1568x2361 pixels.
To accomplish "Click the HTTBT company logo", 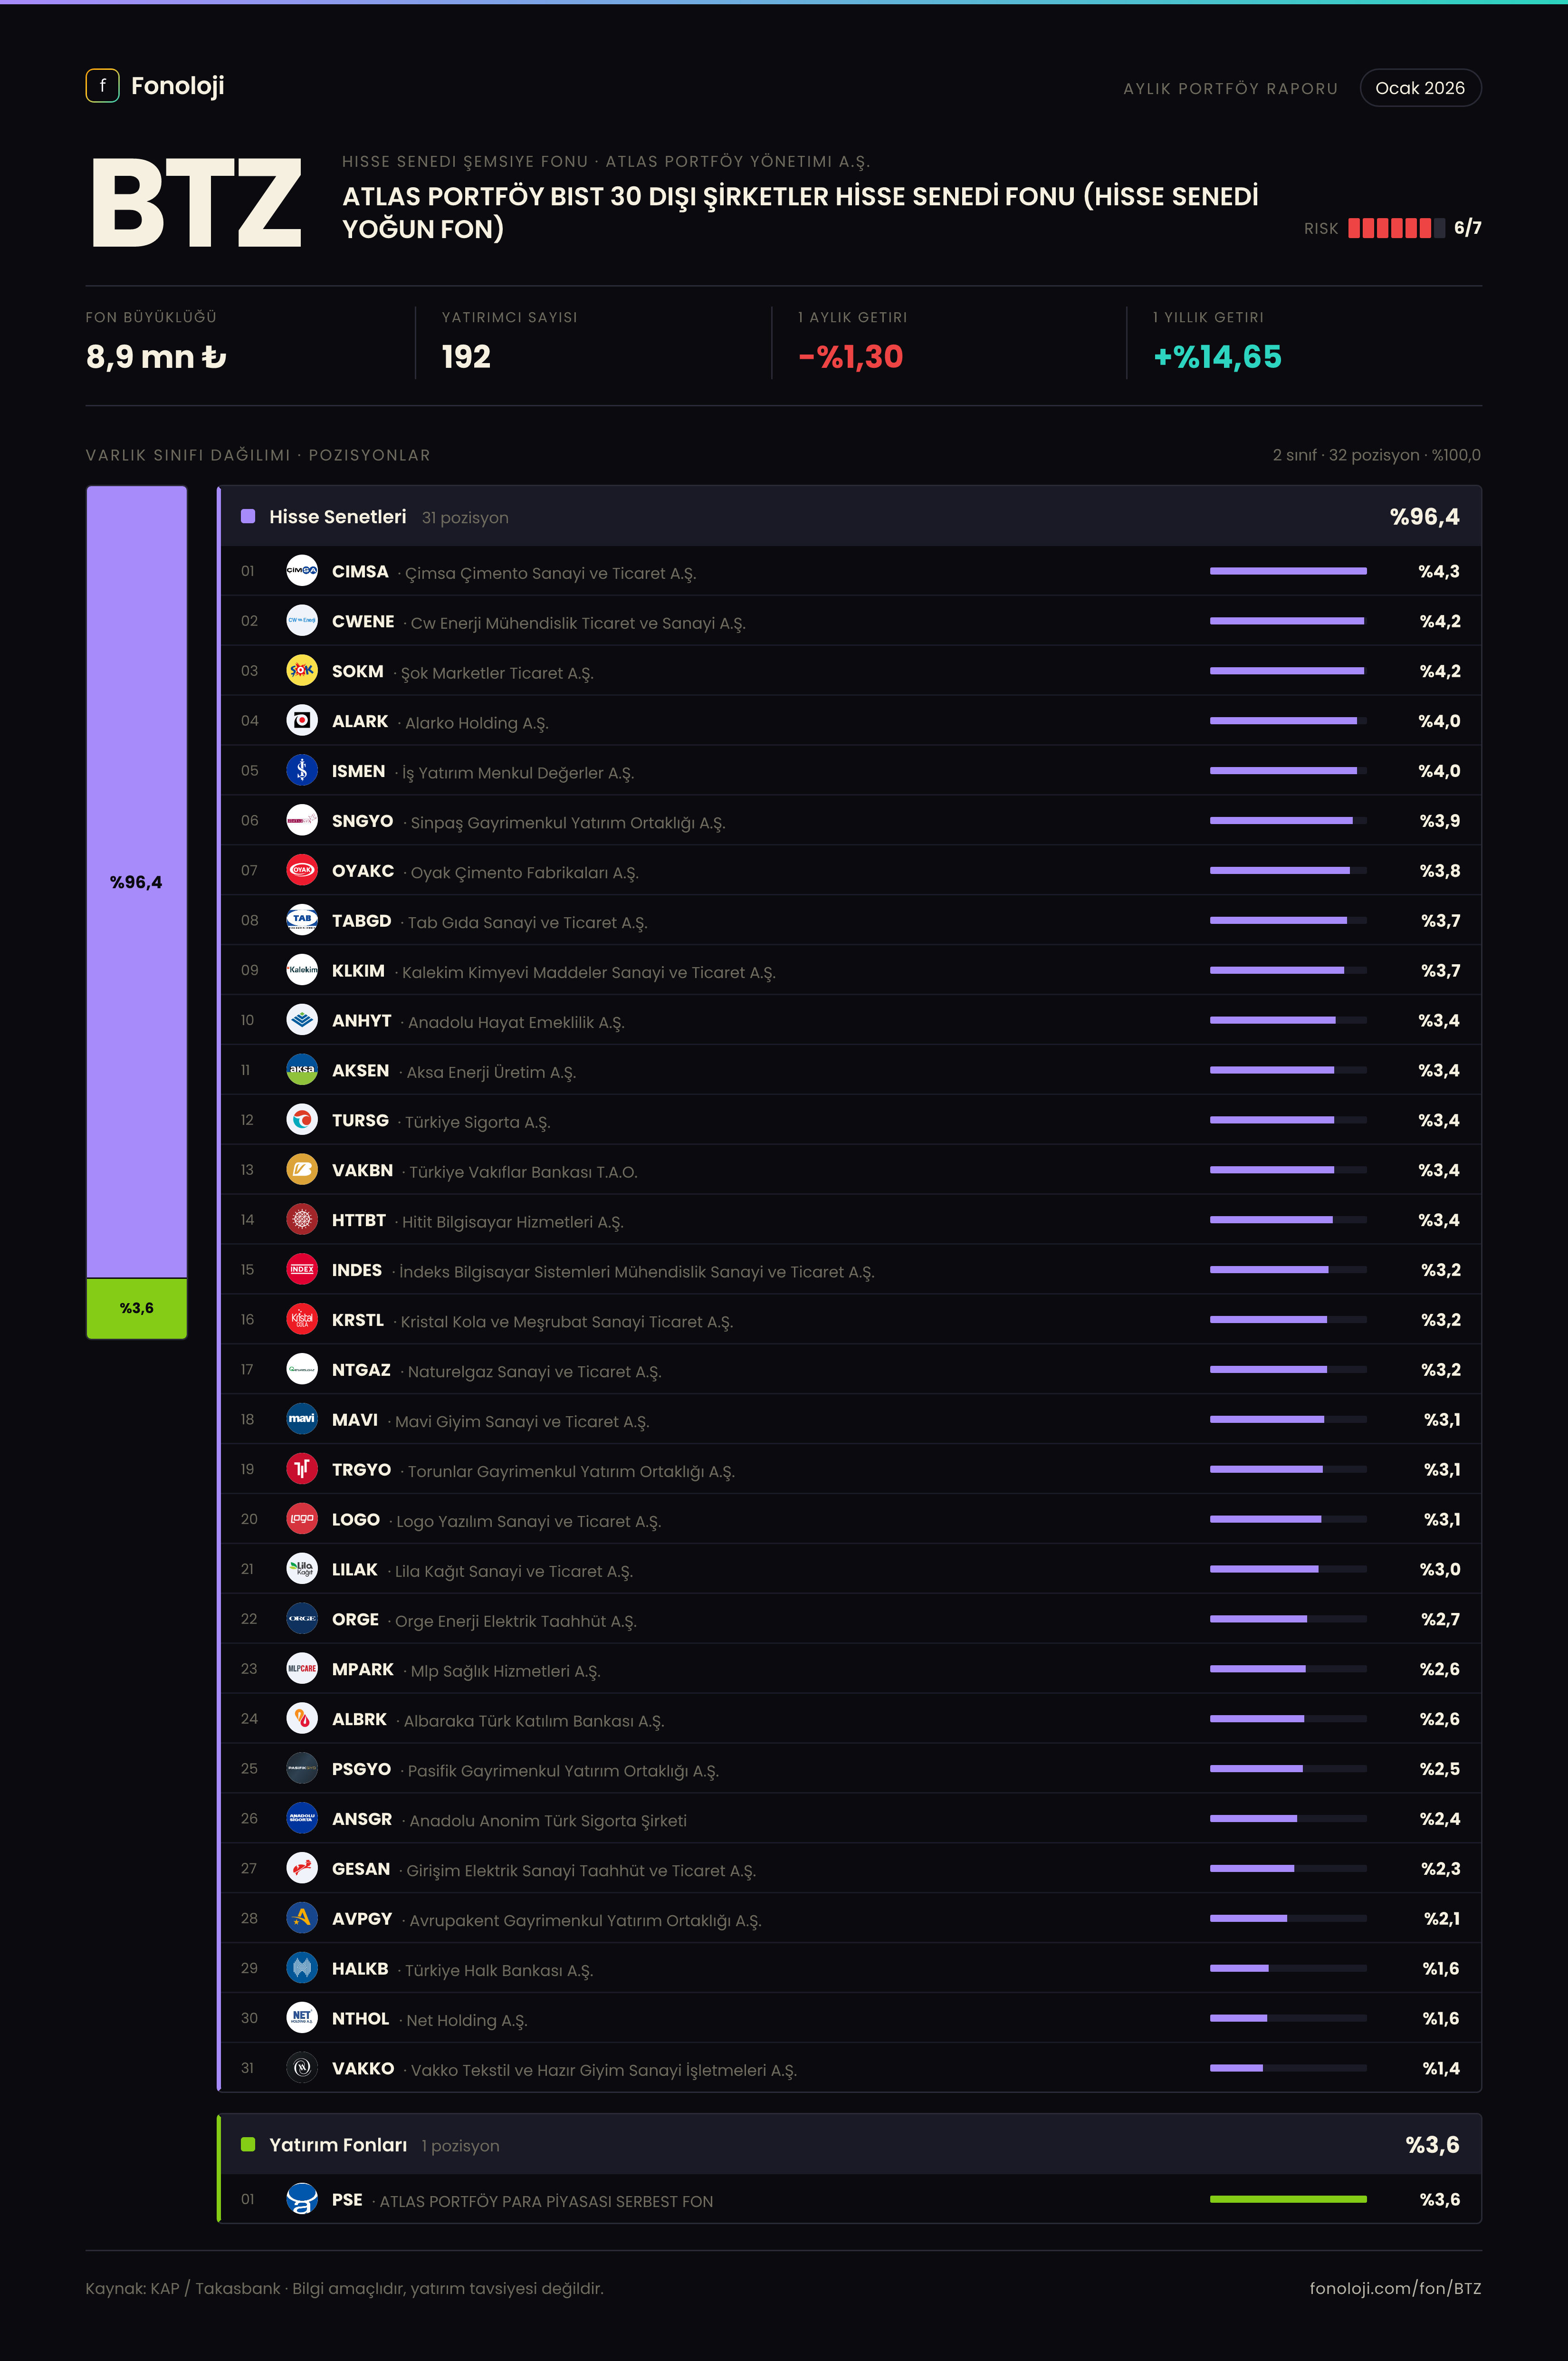I will (302, 1220).
